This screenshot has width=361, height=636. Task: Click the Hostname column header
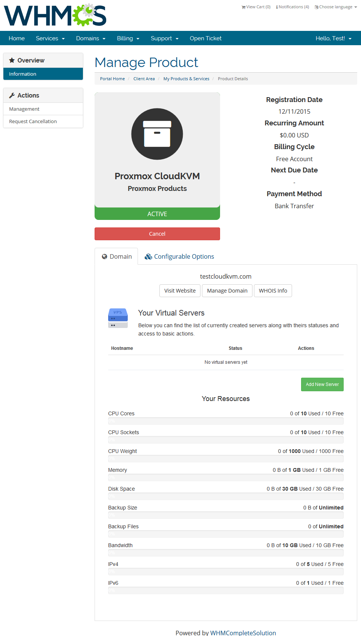[x=122, y=348]
